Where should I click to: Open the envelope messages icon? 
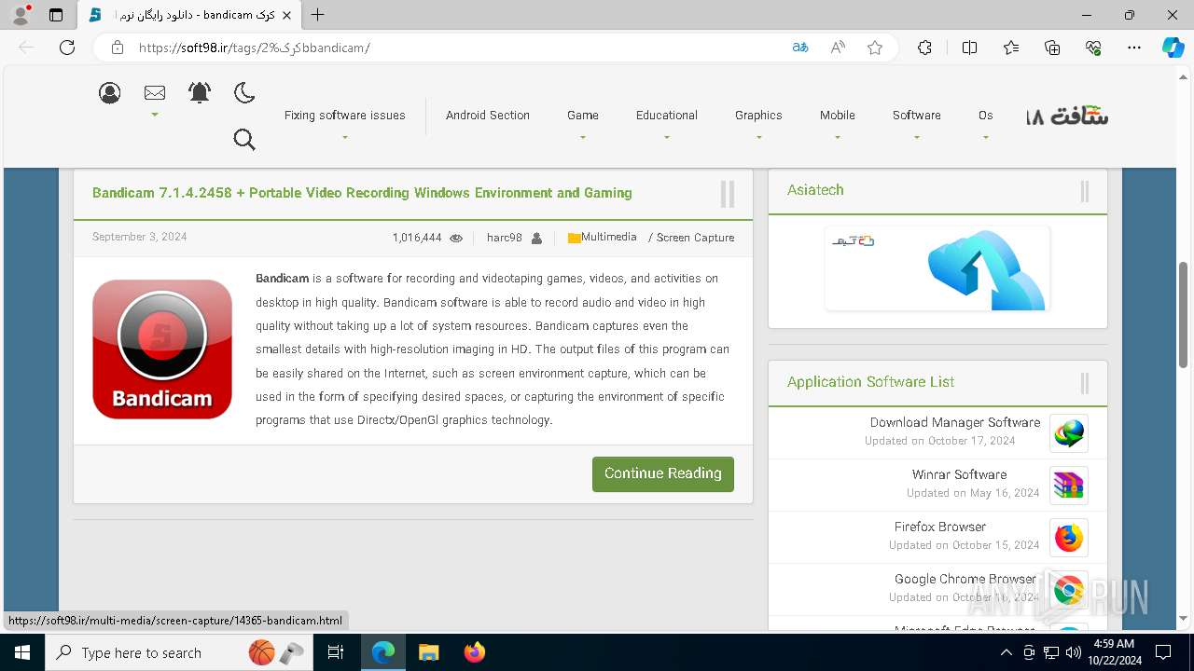[155, 92]
